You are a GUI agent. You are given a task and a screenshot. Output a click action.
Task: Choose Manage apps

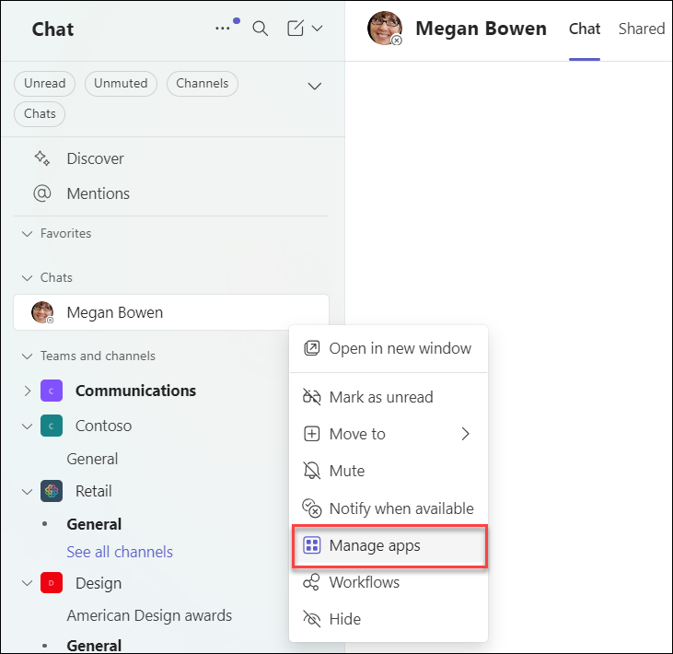pos(389,546)
